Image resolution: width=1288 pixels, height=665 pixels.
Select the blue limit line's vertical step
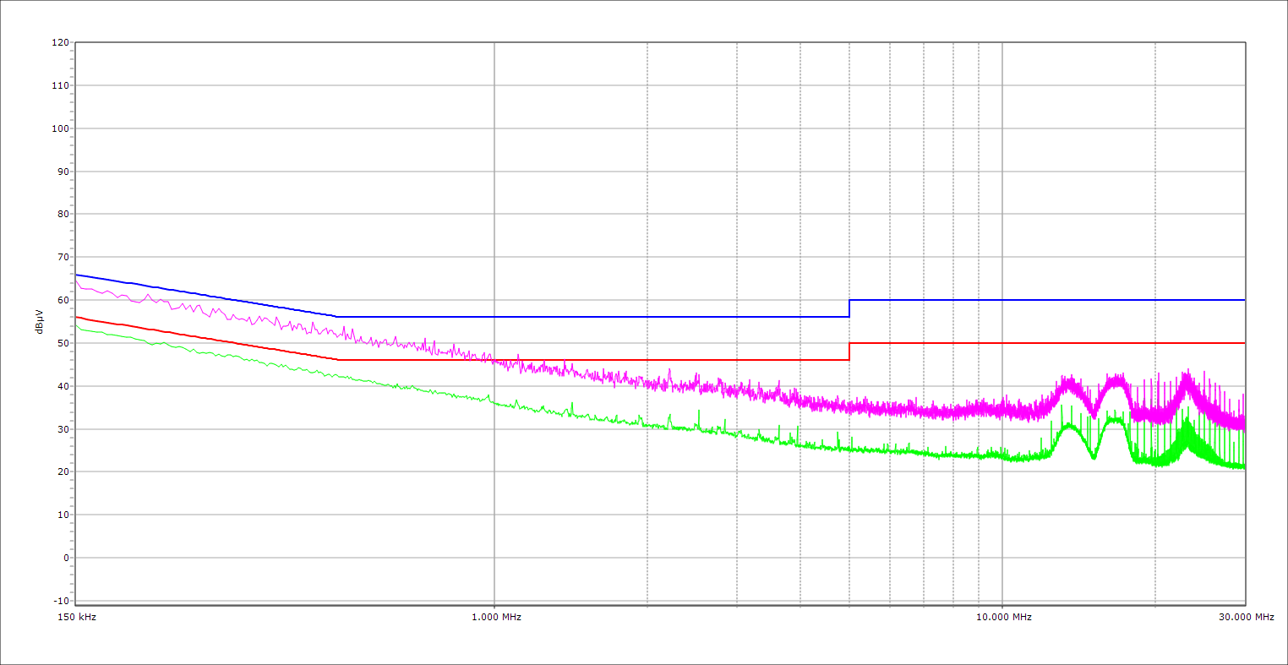849,308
